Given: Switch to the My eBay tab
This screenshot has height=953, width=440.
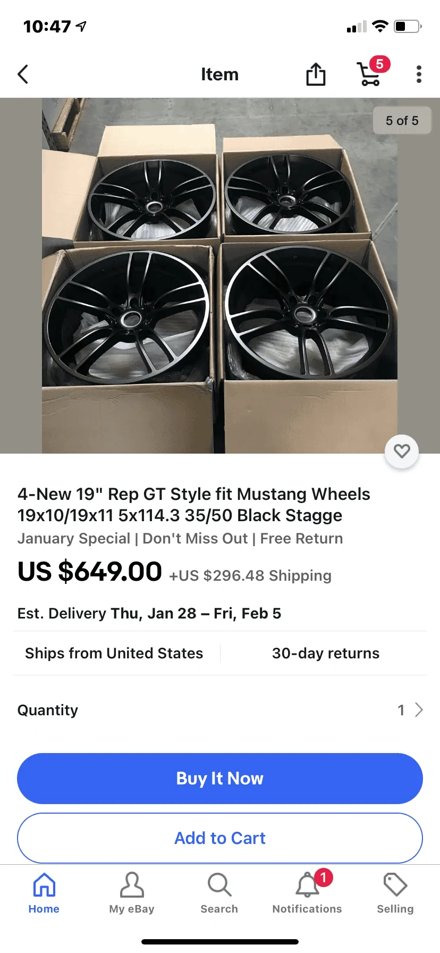Looking at the screenshot, I should 132,893.
